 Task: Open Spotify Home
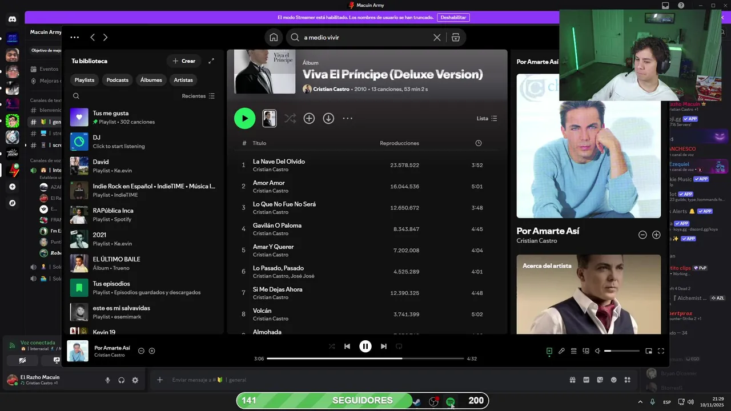(x=274, y=37)
